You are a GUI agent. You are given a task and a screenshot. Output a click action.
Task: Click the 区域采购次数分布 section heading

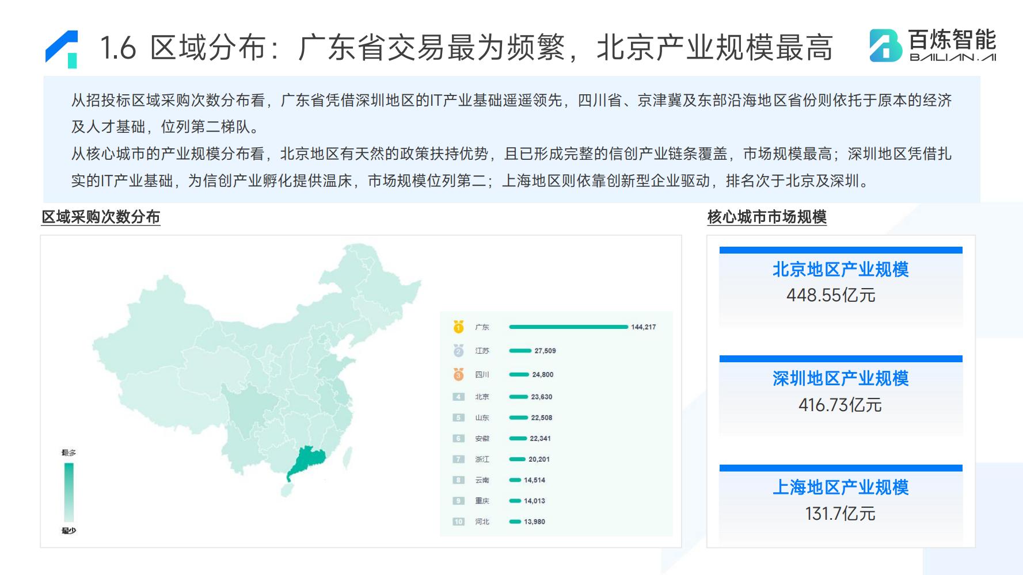[101, 217]
